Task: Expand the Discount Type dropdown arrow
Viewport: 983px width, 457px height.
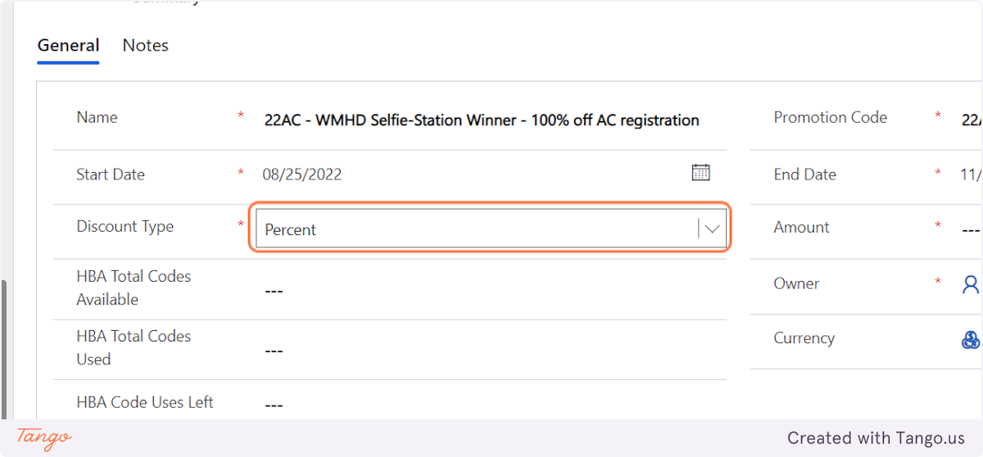Action: 712,229
